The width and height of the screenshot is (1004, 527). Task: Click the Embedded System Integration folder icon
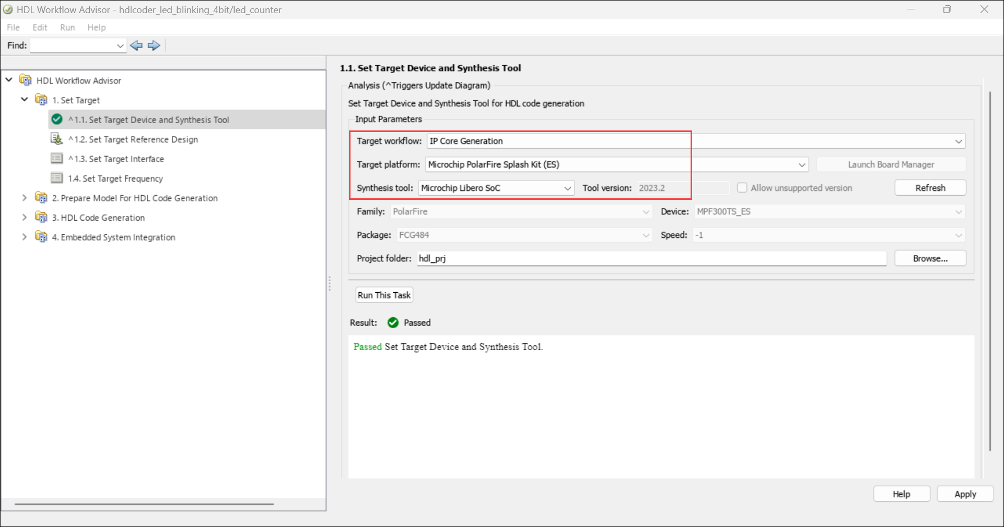(x=41, y=237)
